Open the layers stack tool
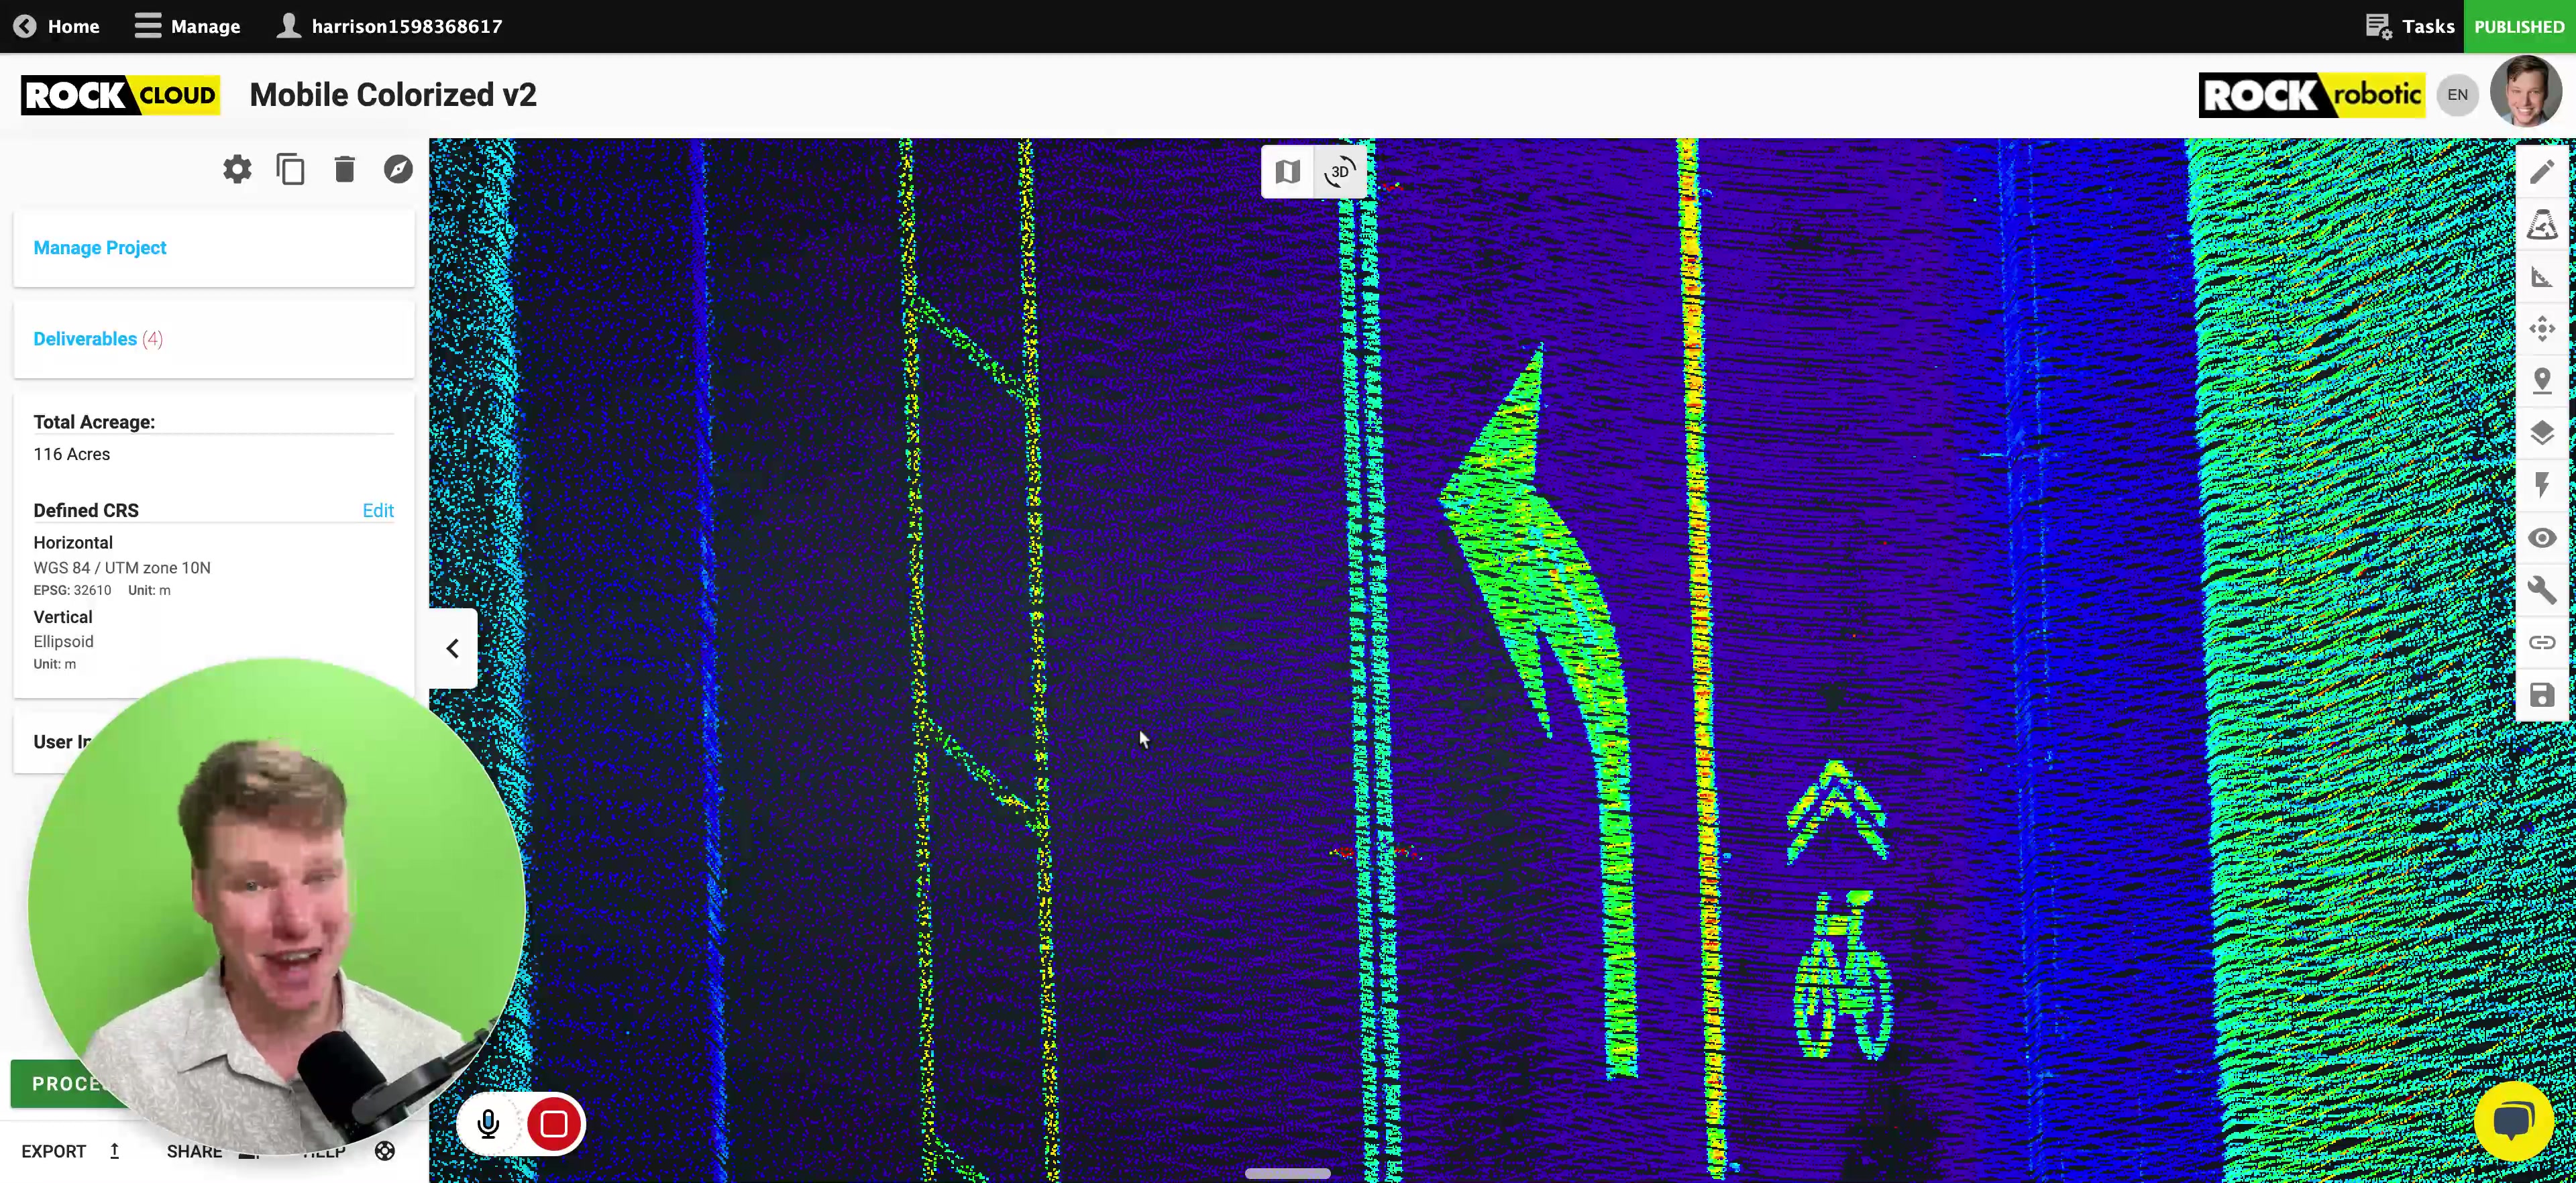This screenshot has height=1183, width=2576. pos(2541,433)
